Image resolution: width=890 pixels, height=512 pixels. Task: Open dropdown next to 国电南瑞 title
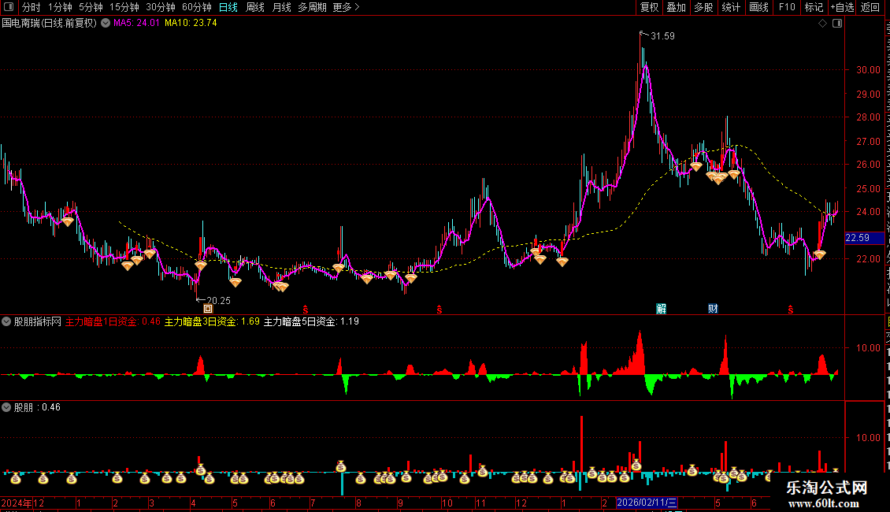pos(106,24)
